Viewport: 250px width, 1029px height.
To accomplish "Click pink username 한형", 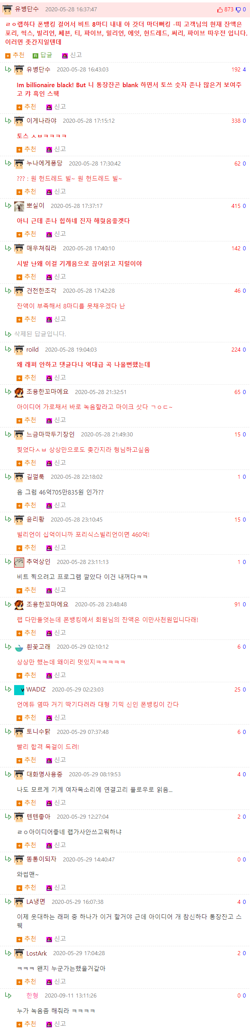I will 32,995.
